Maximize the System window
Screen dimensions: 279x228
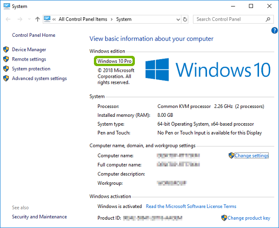pyautogui.click(x=251, y=6)
